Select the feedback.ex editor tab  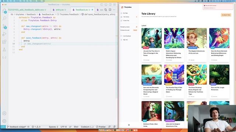83,10
